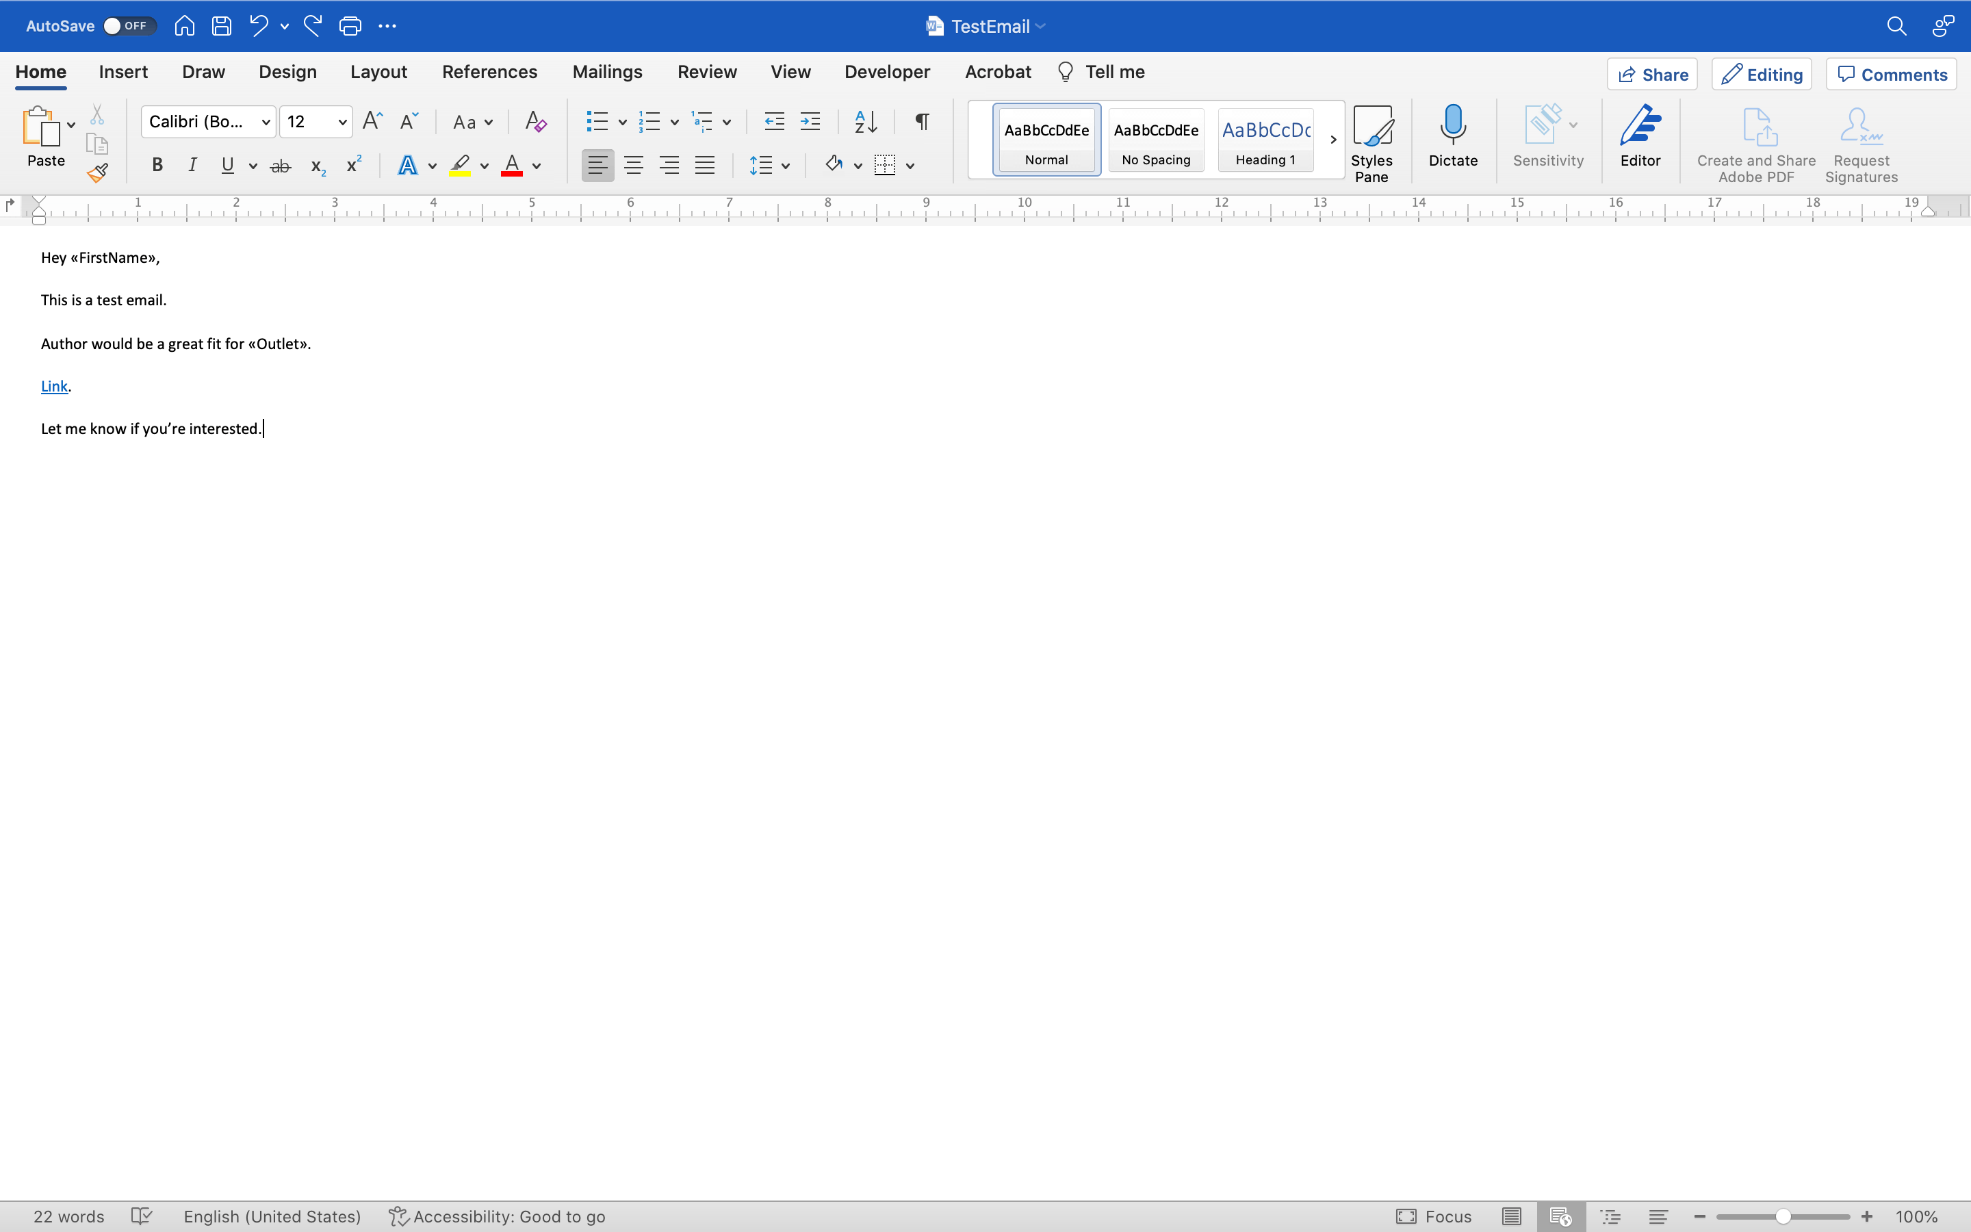This screenshot has width=1971, height=1232.
Task: Print the document with printer icon
Action: pyautogui.click(x=350, y=26)
